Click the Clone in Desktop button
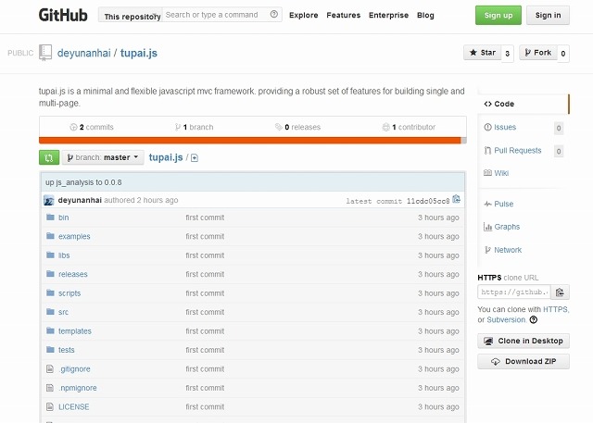The image size is (593, 423). coord(524,341)
